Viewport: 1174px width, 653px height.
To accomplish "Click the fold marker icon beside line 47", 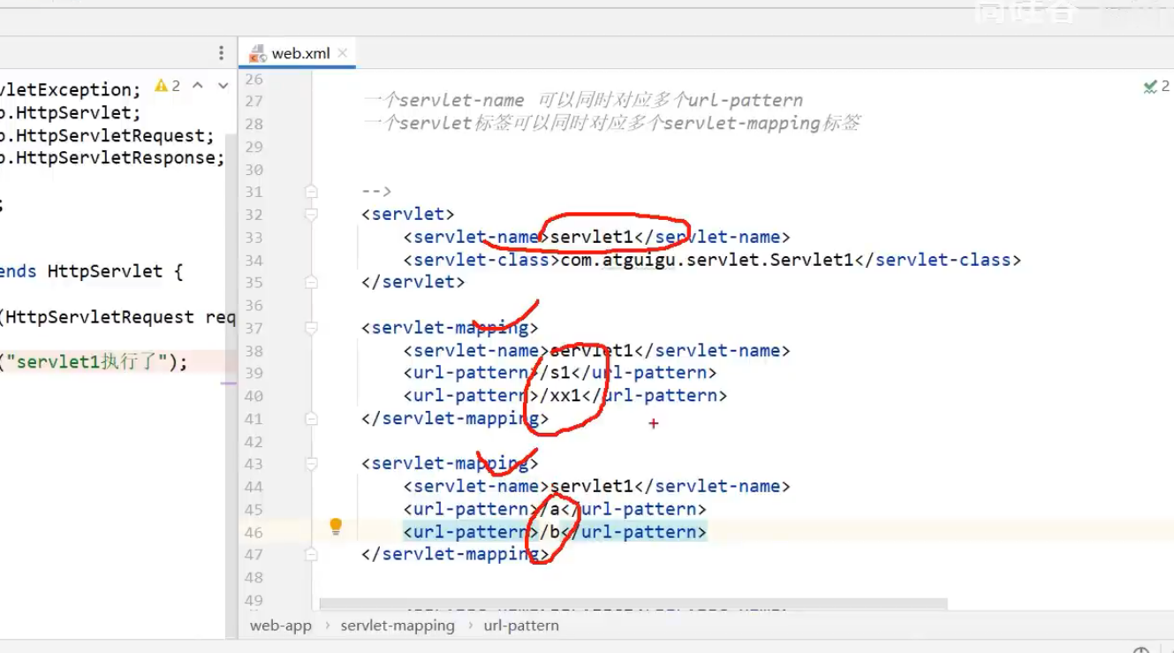I will tap(311, 554).
